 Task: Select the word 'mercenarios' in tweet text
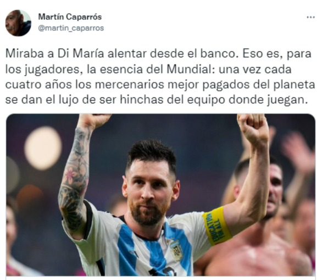(x=130, y=85)
